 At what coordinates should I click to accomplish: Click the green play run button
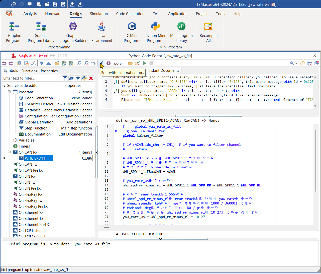[144, 63]
